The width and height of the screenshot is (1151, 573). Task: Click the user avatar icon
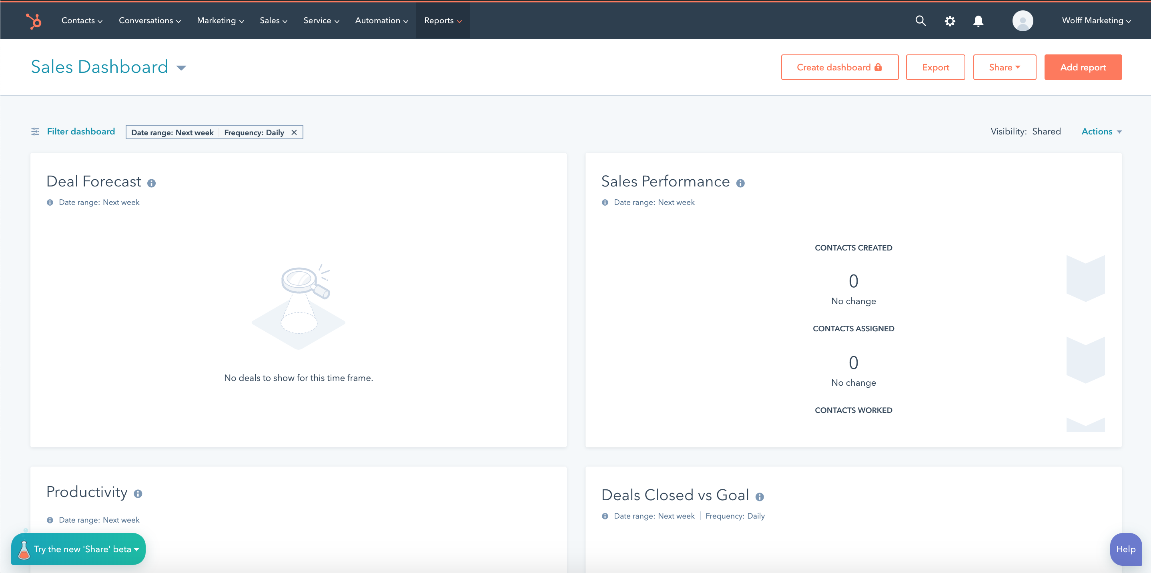pos(1022,20)
